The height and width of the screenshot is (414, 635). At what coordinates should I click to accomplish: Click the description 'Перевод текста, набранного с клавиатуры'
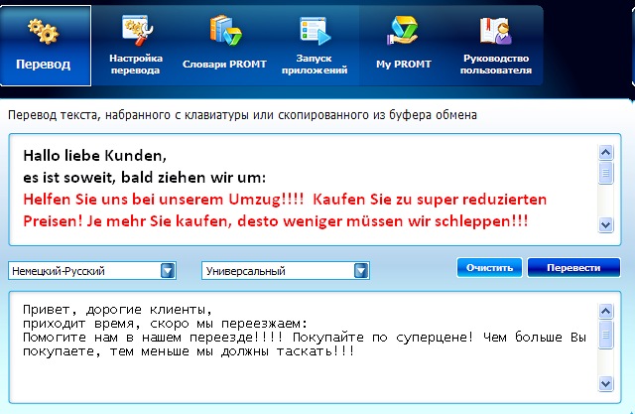click(128, 115)
